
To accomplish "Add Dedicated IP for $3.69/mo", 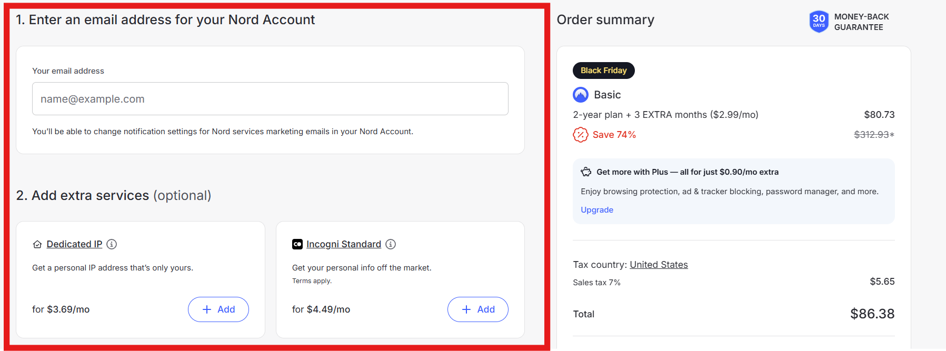I will pyautogui.click(x=218, y=309).
